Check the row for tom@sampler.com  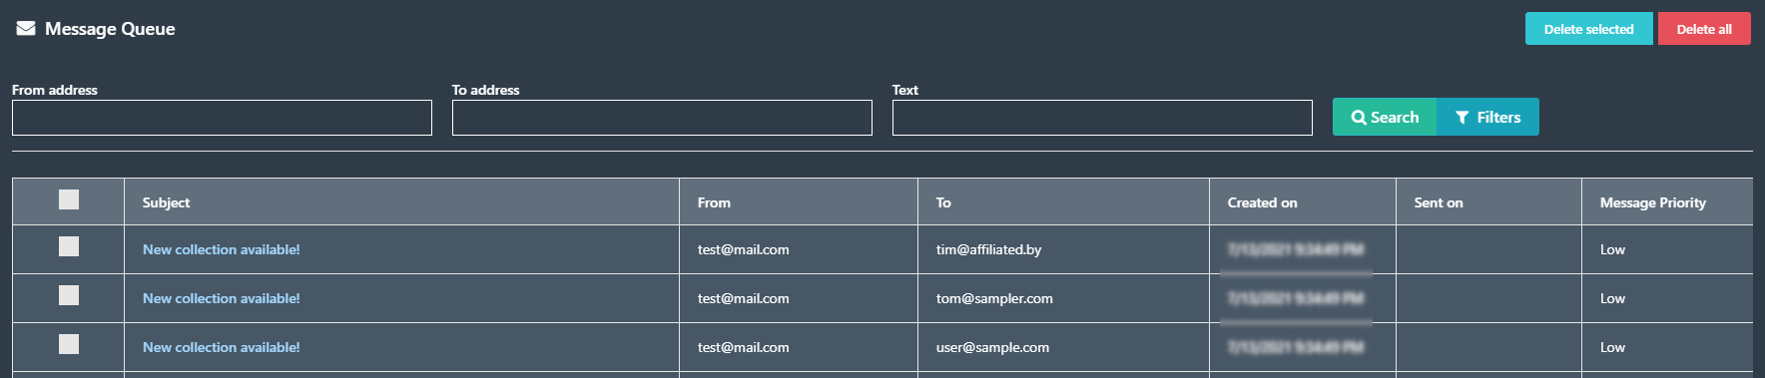(69, 295)
